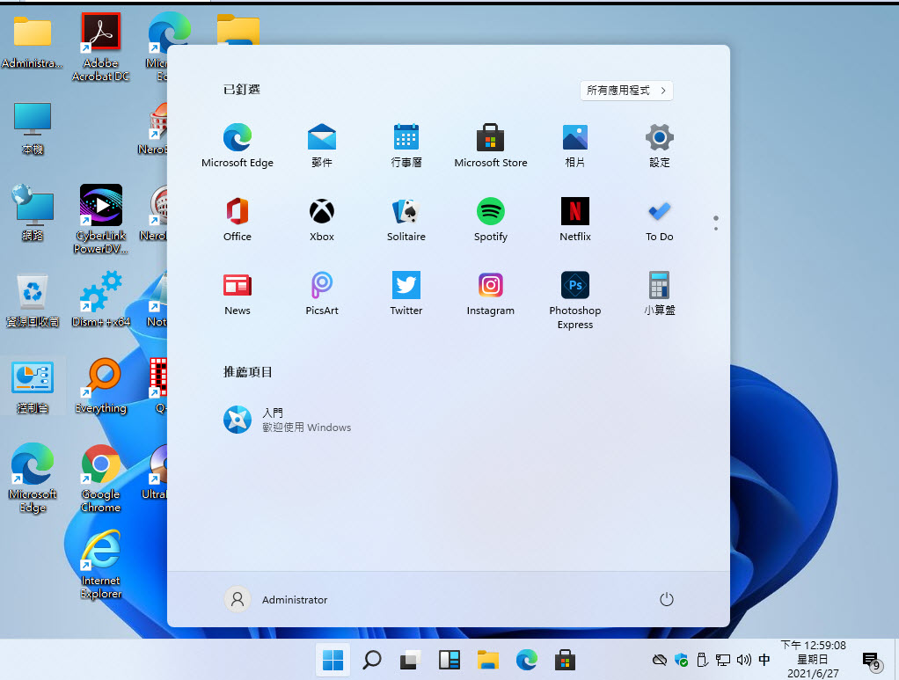Open the Calculator (小算盤) app
Viewport: 899px width, 680px height.
click(x=660, y=293)
